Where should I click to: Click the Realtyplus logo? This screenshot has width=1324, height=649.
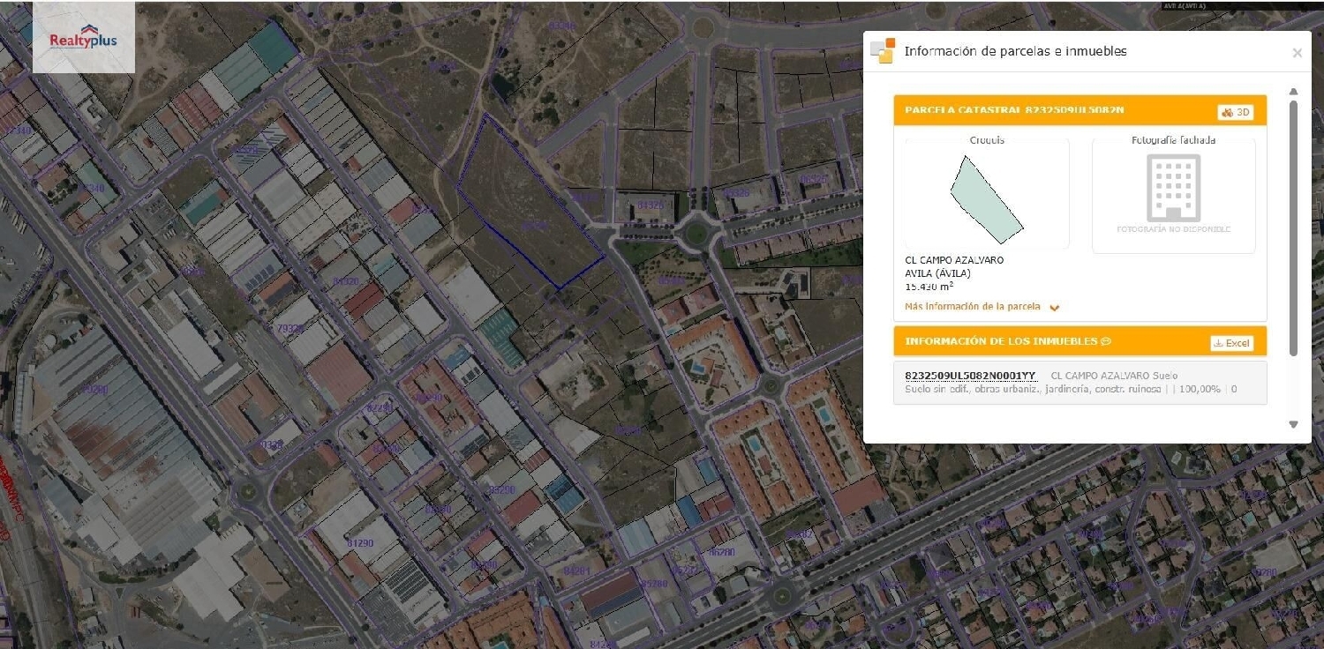pos(84,37)
